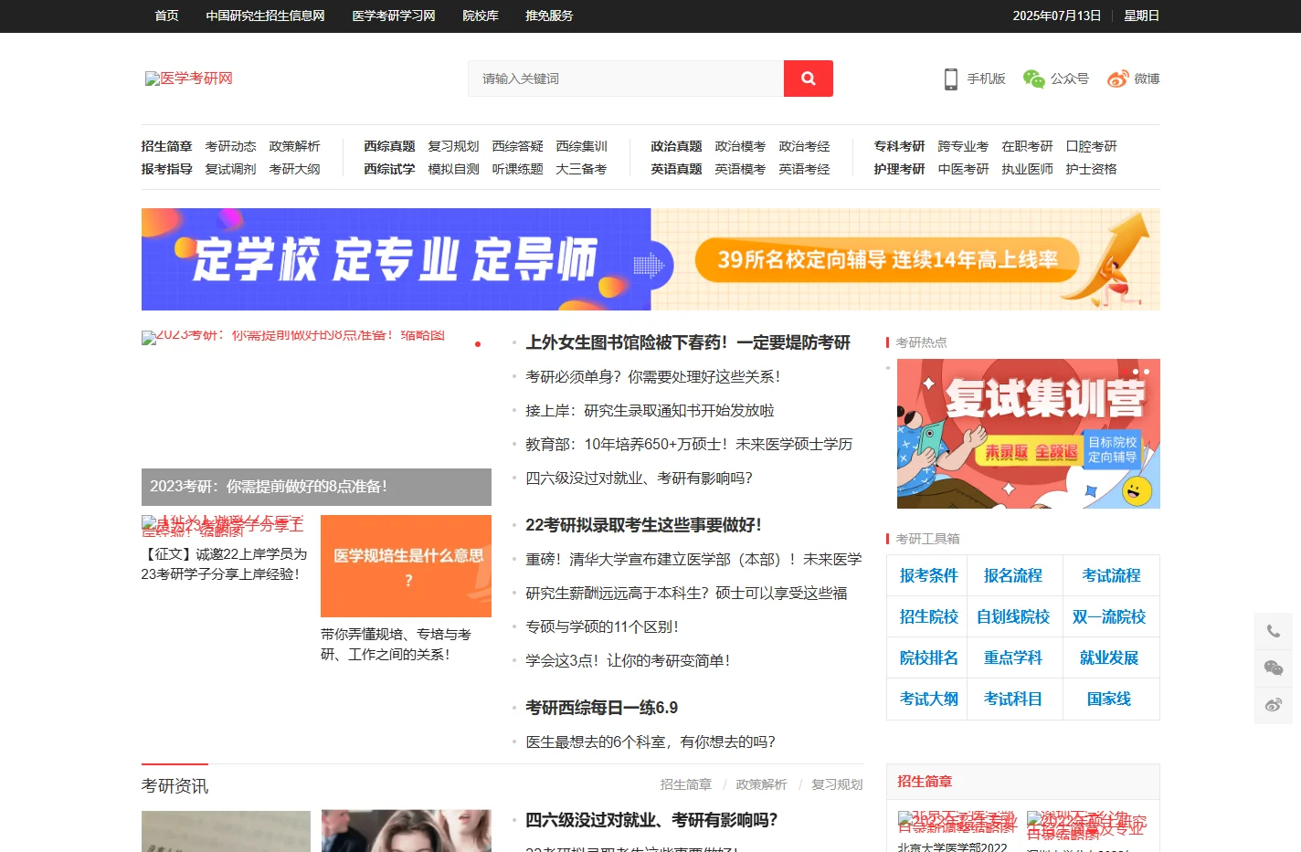Open 推免服务 in top bar
Image resolution: width=1301 pixels, height=852 pixels.
click(549, 16)
